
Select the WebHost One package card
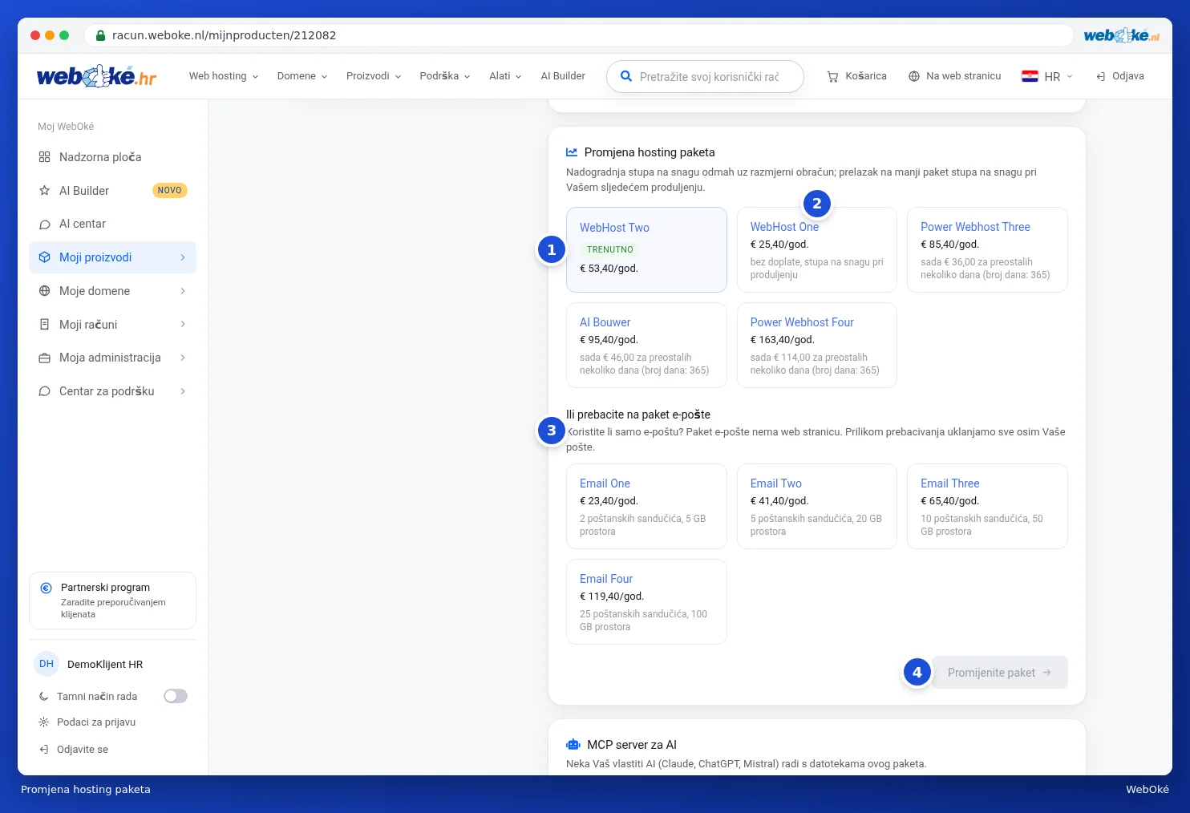(x=816, y=250)
